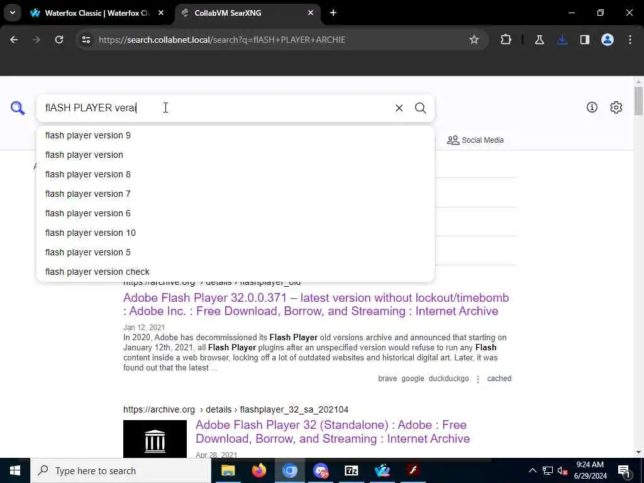Open the cached version link
The image size is (644, 483).
499,379
